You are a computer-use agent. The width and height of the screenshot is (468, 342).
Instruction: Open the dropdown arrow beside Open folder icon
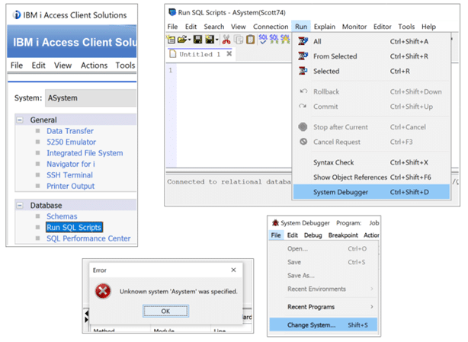pyautogui.click(x=188, y=39)
